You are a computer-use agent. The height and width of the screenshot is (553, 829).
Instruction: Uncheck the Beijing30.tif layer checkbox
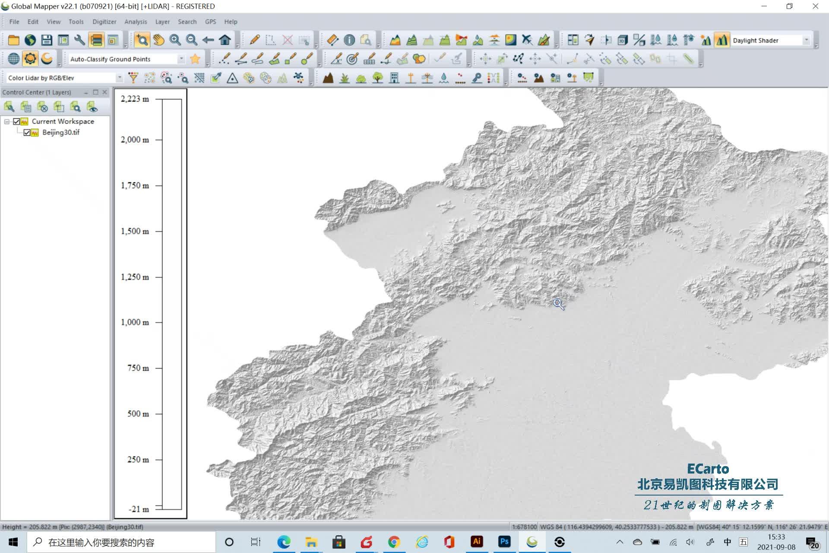click(x=27, y=133)
